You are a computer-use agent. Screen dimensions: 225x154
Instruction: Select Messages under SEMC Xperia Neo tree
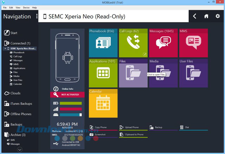click(16, 60)
